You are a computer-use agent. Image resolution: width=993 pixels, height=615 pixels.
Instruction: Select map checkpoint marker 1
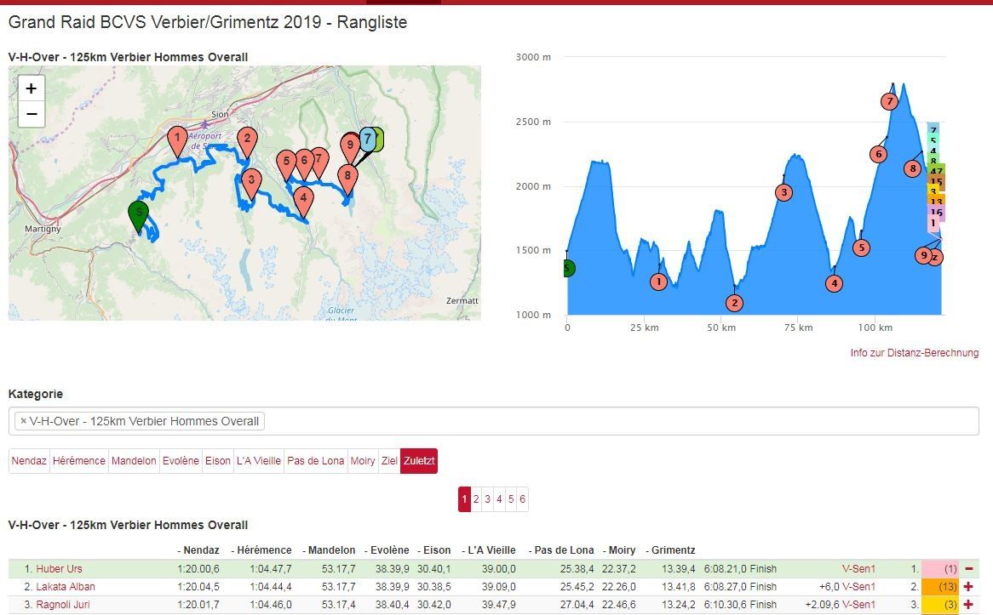tap(176, 140)
